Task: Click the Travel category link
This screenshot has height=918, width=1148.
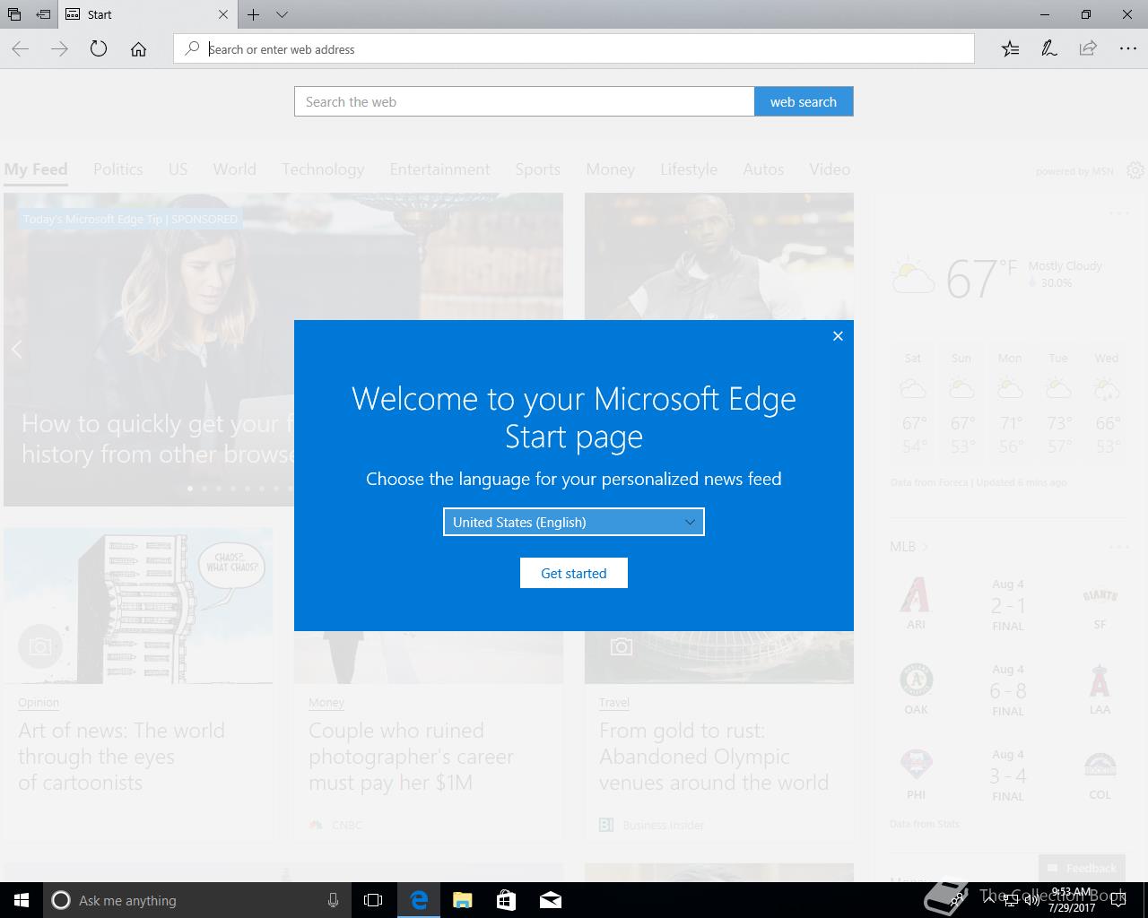Action: [614, 703]
